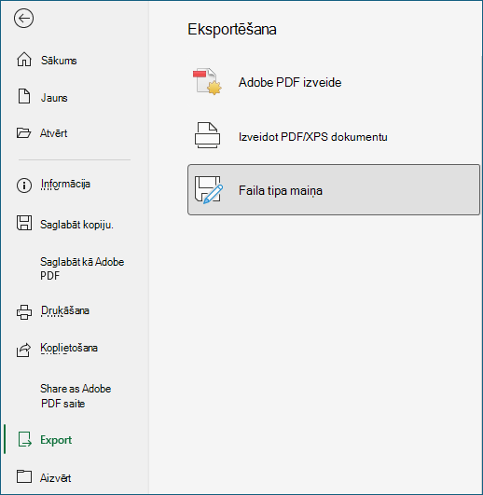Select the Adobe PDF izveide text
Image resolution: width=483 pixels, height=495 pixels.
[290, 82]
